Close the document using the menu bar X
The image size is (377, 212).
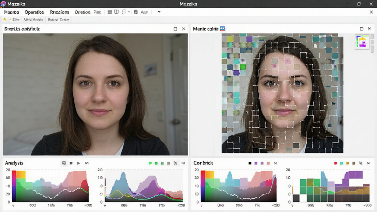pos(371,12)
